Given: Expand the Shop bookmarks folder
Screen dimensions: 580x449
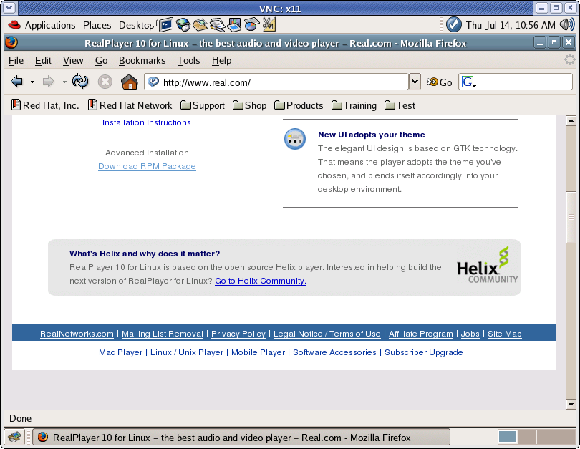Looking at the screenshot, I should [250, 105].
